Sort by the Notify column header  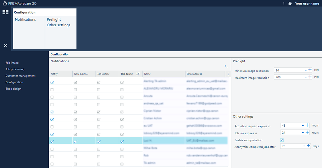(61, 74)
